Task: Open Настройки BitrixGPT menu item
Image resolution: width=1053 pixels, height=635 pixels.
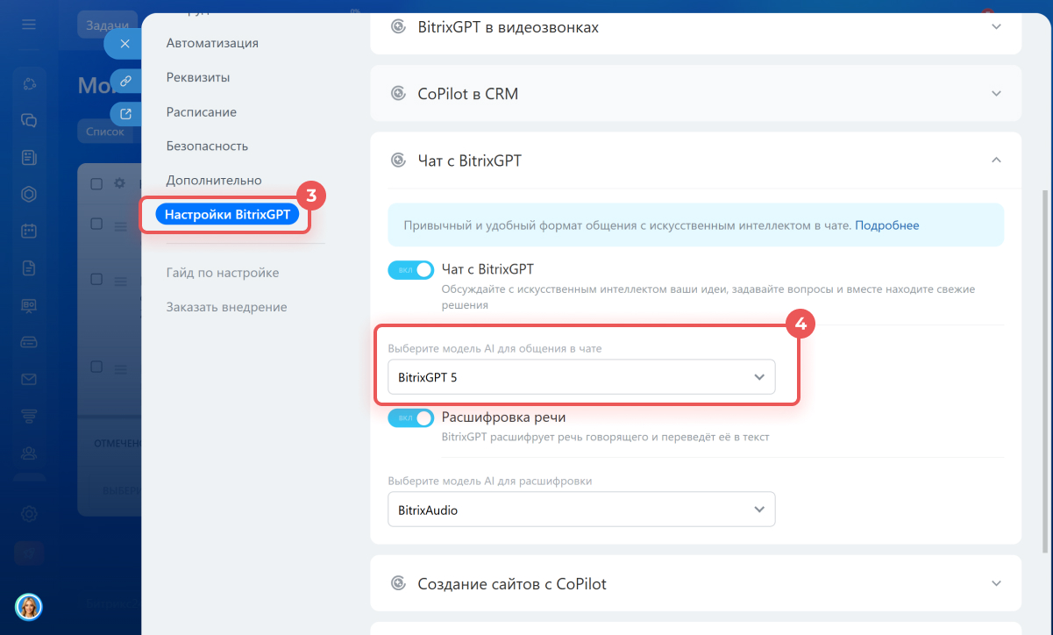Action: tap(227, 214)
